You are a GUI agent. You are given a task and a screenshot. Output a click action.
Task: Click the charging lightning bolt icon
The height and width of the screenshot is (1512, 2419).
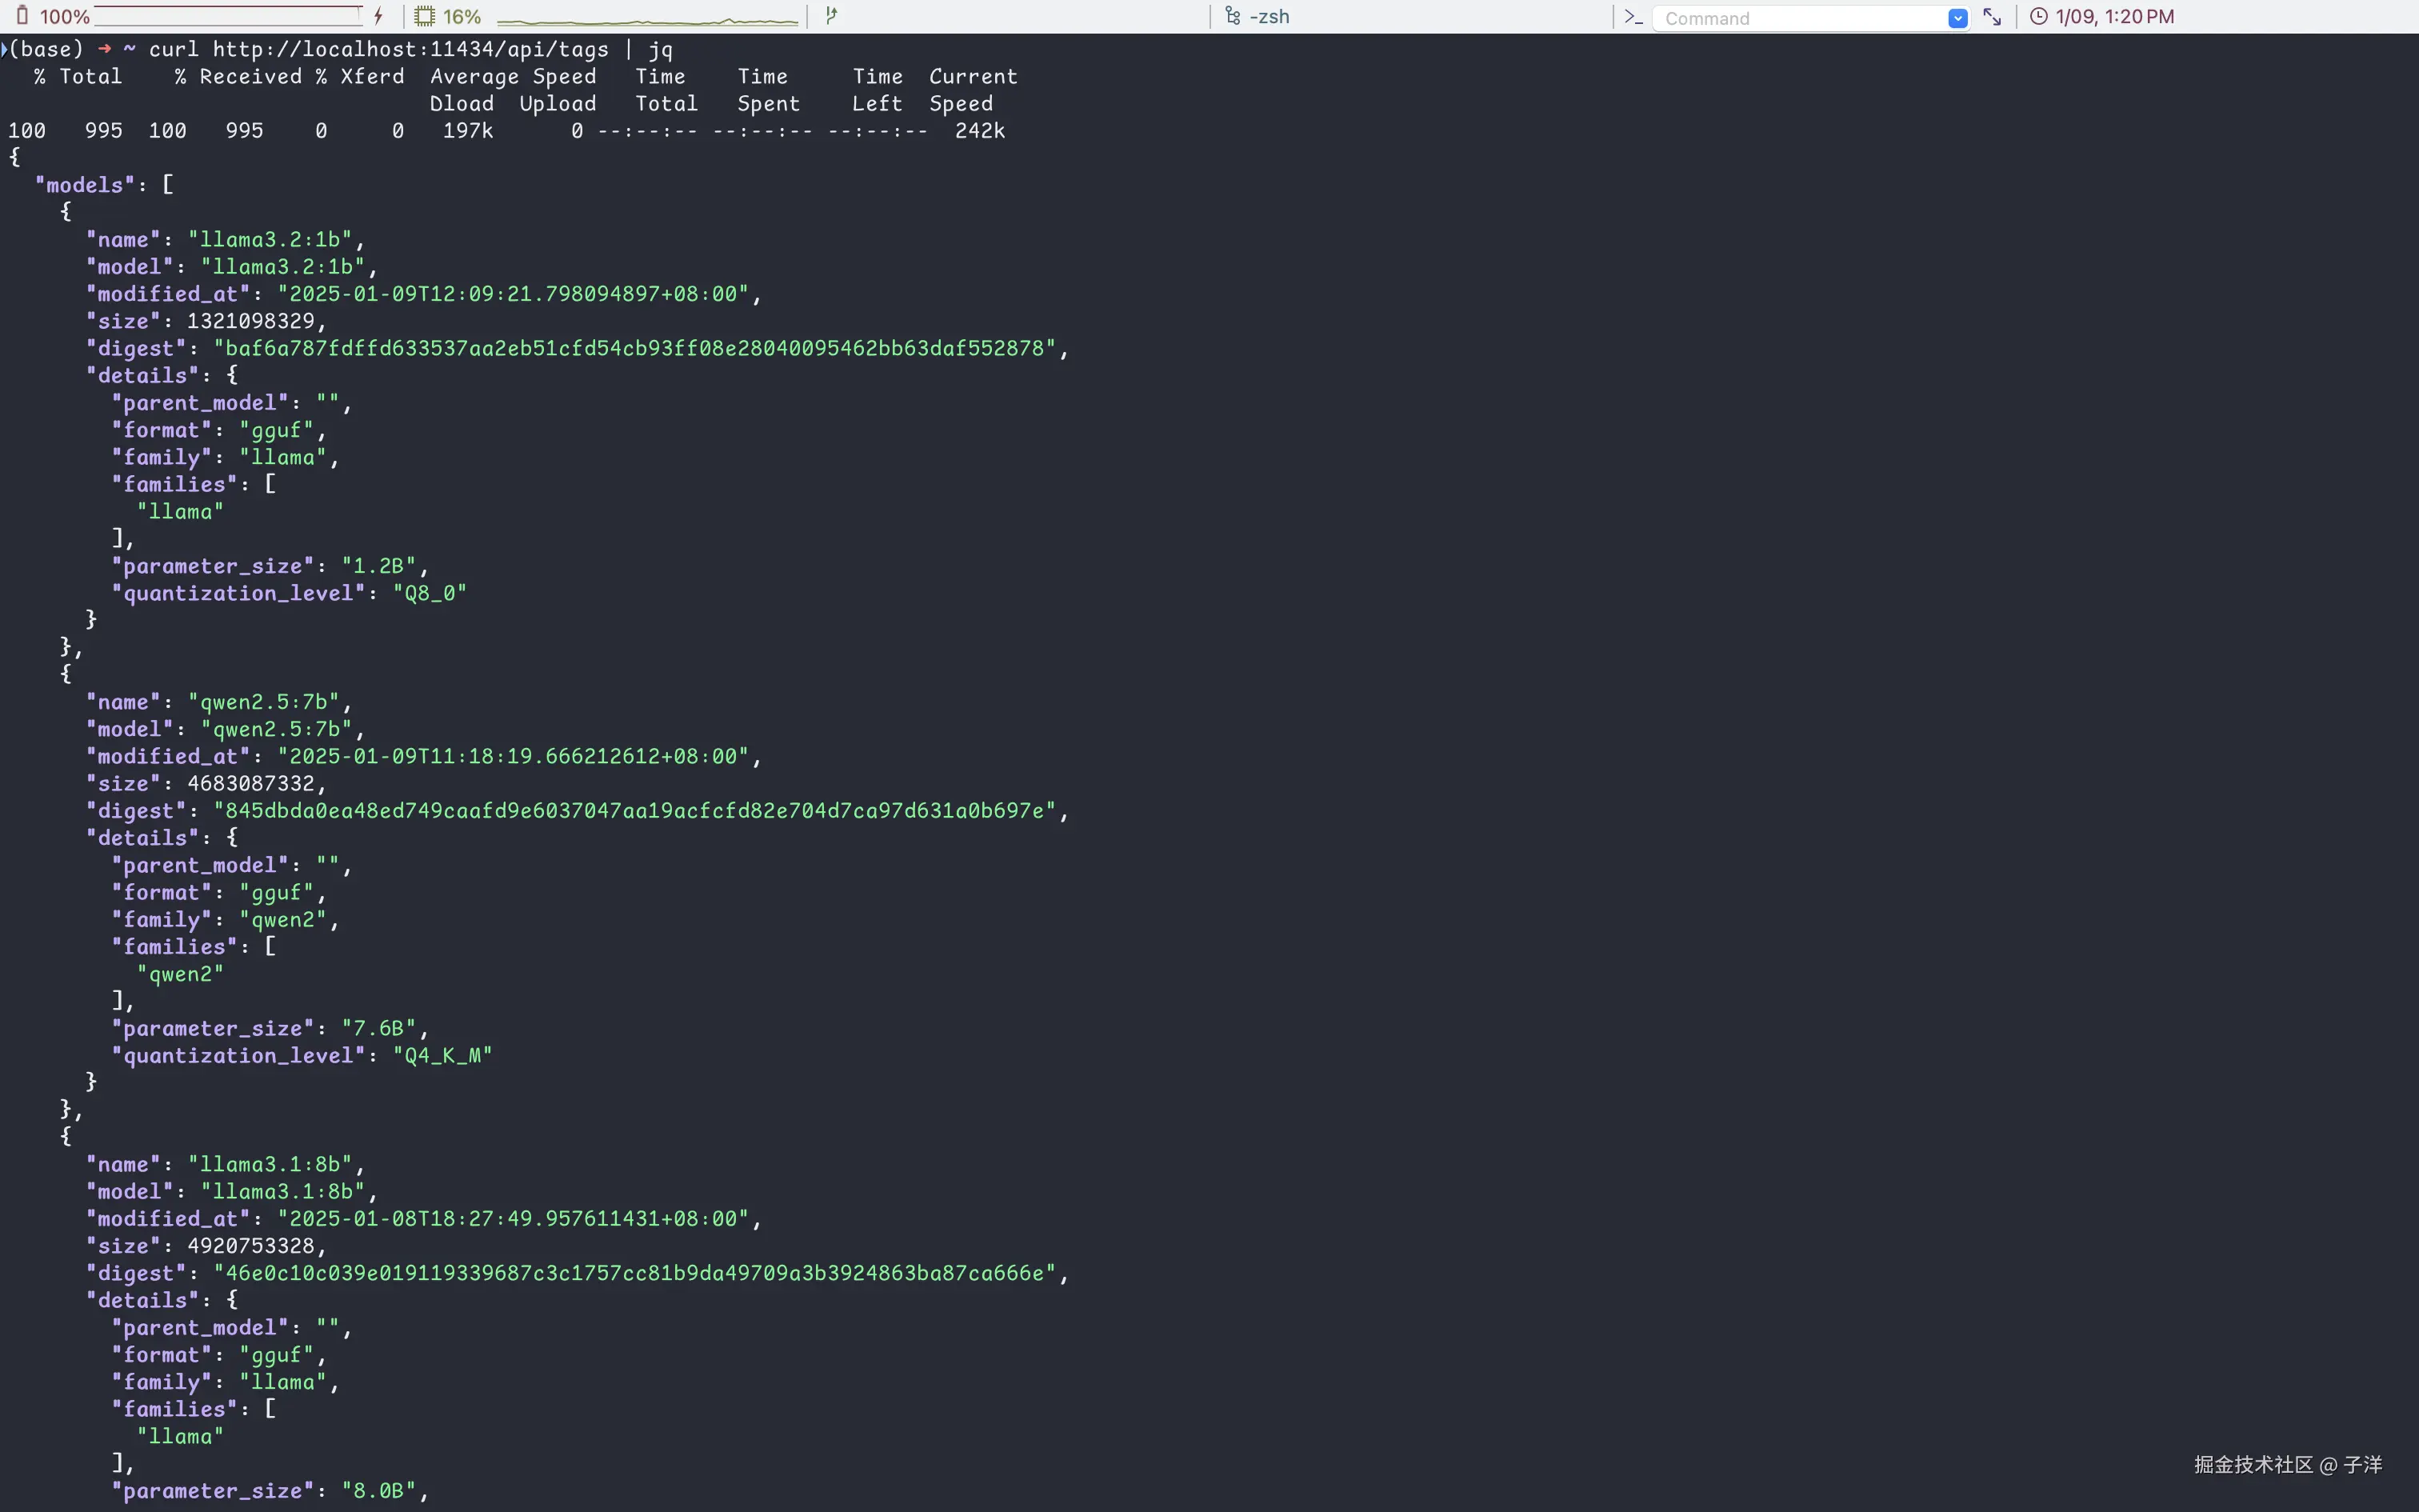click(x=379, y=16)
